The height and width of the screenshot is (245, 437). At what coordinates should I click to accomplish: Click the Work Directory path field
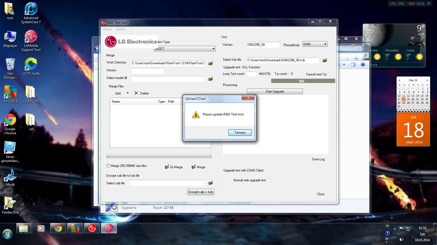click(168, 63)
